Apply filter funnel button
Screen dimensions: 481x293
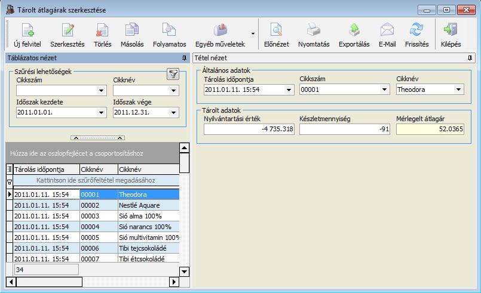click(173, 74)
